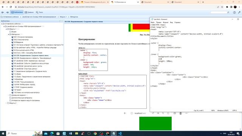
Task: Open lesson 00 Введение
Action: pos(19,42)
